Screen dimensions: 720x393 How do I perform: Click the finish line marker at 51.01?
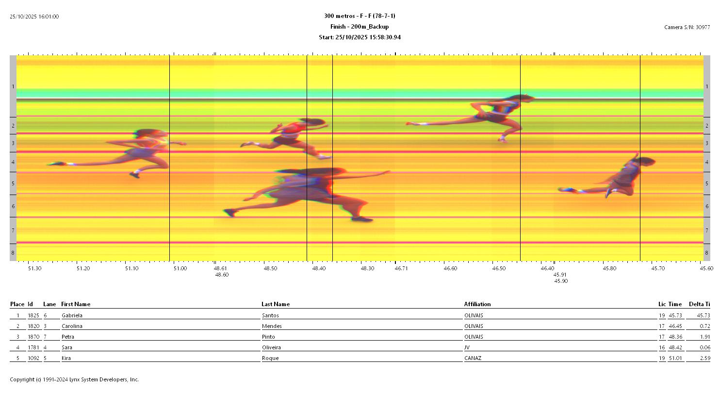click(169, 158)
